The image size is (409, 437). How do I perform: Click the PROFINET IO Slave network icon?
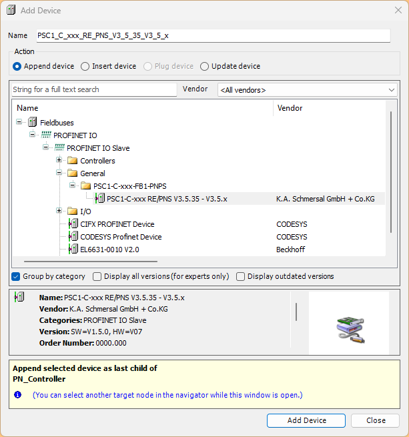tap(59, 147)
